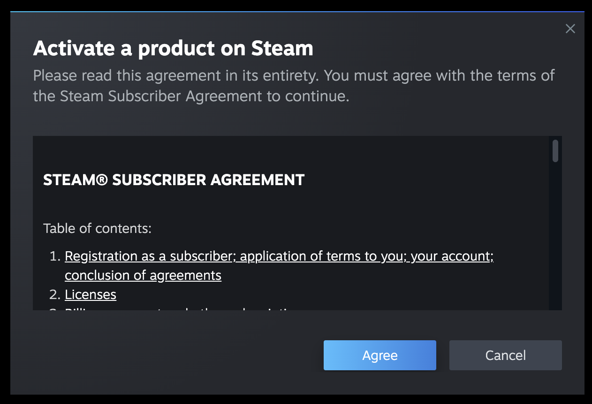The width and height of the screenshot is (592, 404).
Task: Click the empty space above the agreement heading
Action: [x=281, y=152]
